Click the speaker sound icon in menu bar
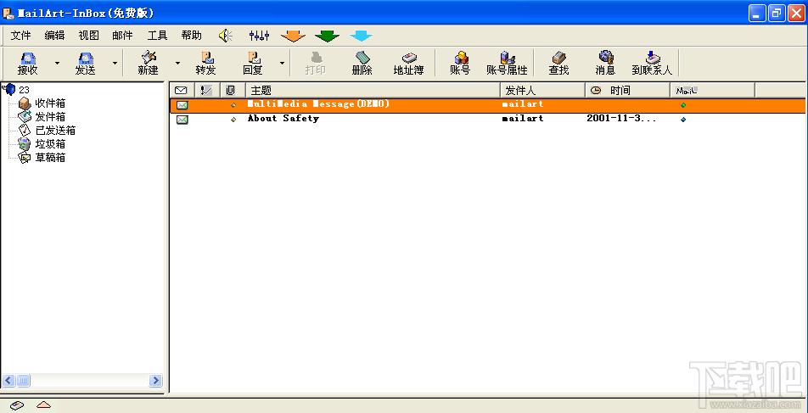Image resolution: width=808 pixels, height=413 pixels. click(x=225, y=36)
